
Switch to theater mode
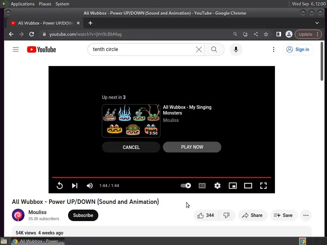click(248, 185)
